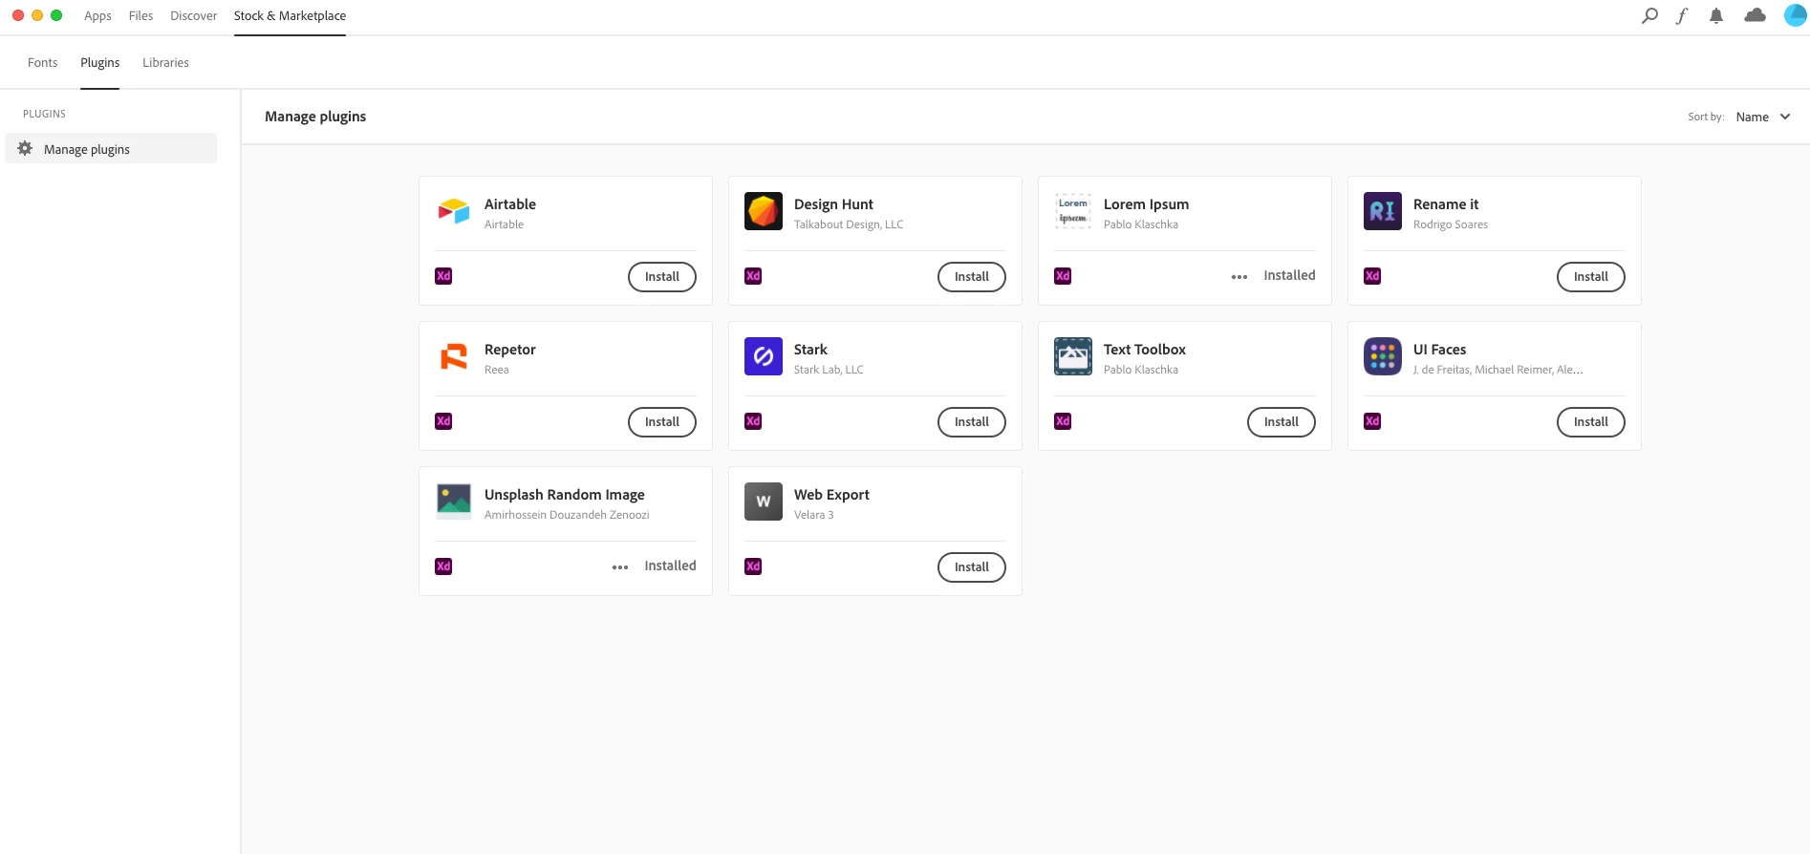Viewport: 1810px width, 854px height.
Task: Click the Rename it plugin logo
Action: 1383,211
